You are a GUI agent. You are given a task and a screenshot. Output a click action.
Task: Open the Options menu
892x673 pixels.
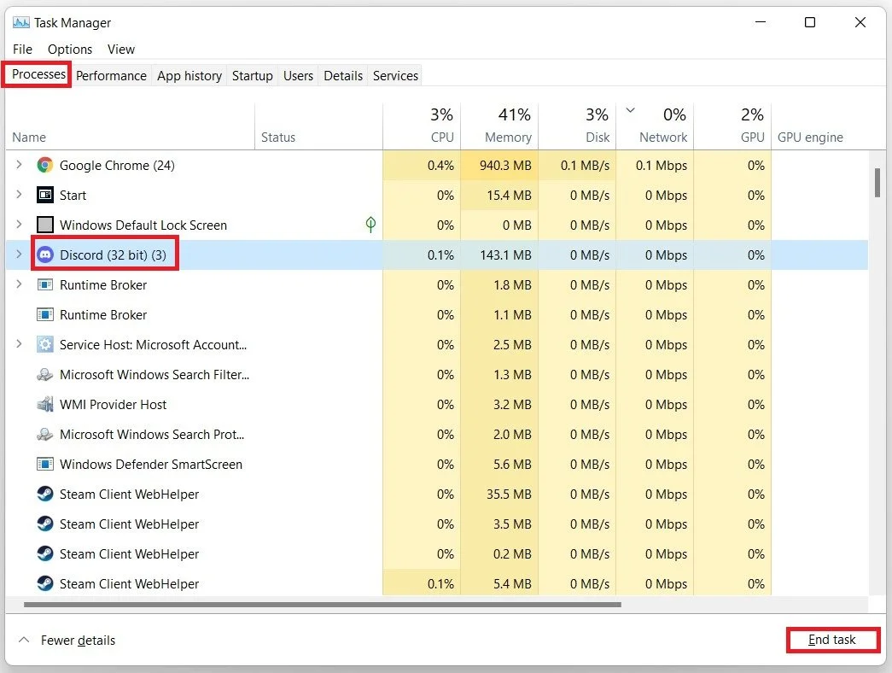point(70,50)
